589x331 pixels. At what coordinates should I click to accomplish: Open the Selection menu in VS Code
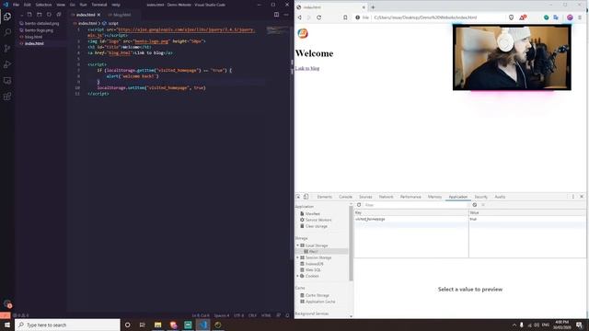pos(43,5)
